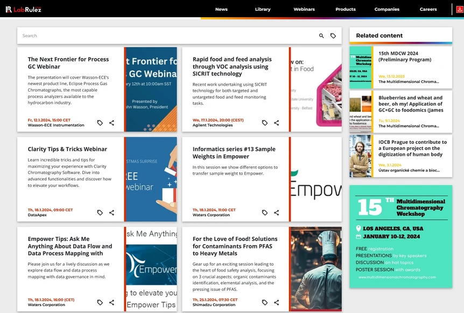Viewport: 464px width, 313px height.
Task: Click the food analysis card image
Action: 315,89
